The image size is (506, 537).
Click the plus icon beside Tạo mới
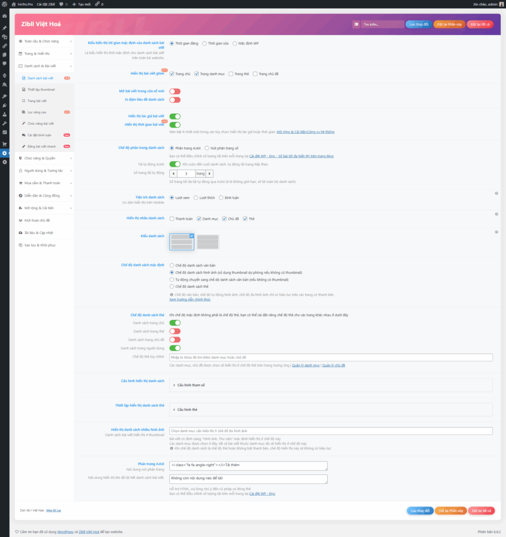(x=74, y=4)
